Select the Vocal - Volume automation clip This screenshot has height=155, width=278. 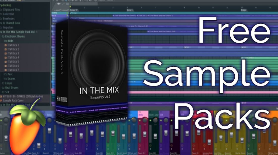coord(174,18)
